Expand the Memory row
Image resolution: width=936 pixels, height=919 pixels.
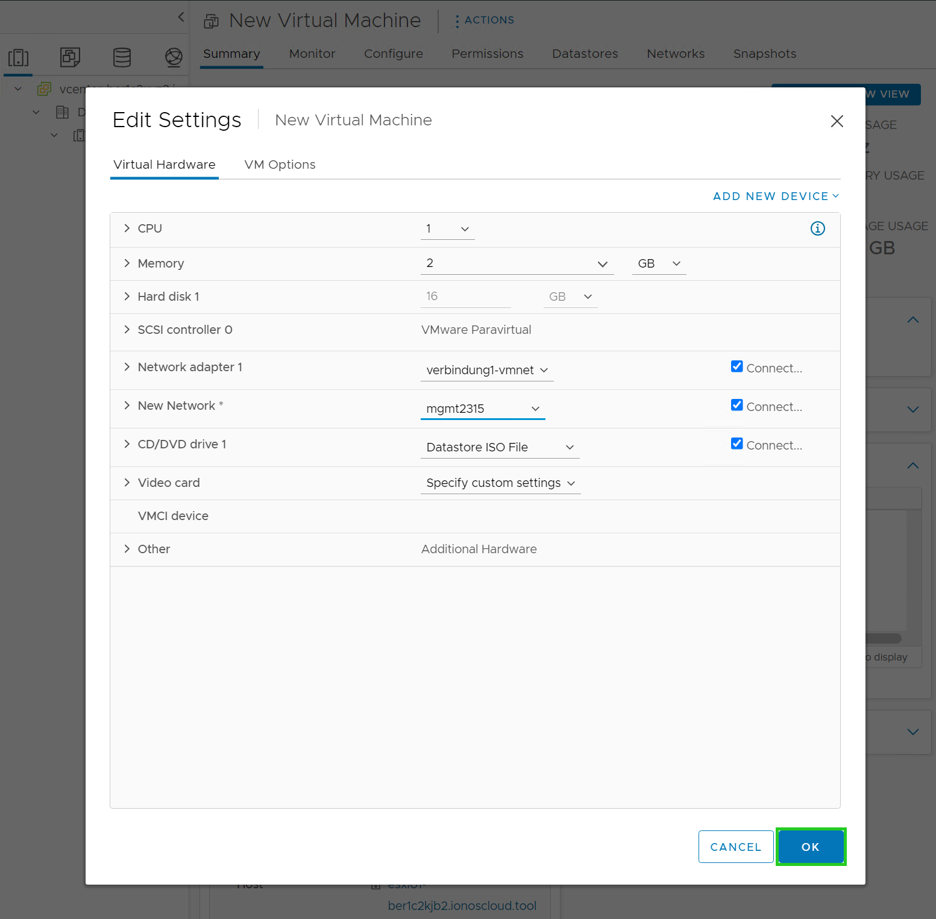point(127,263)
